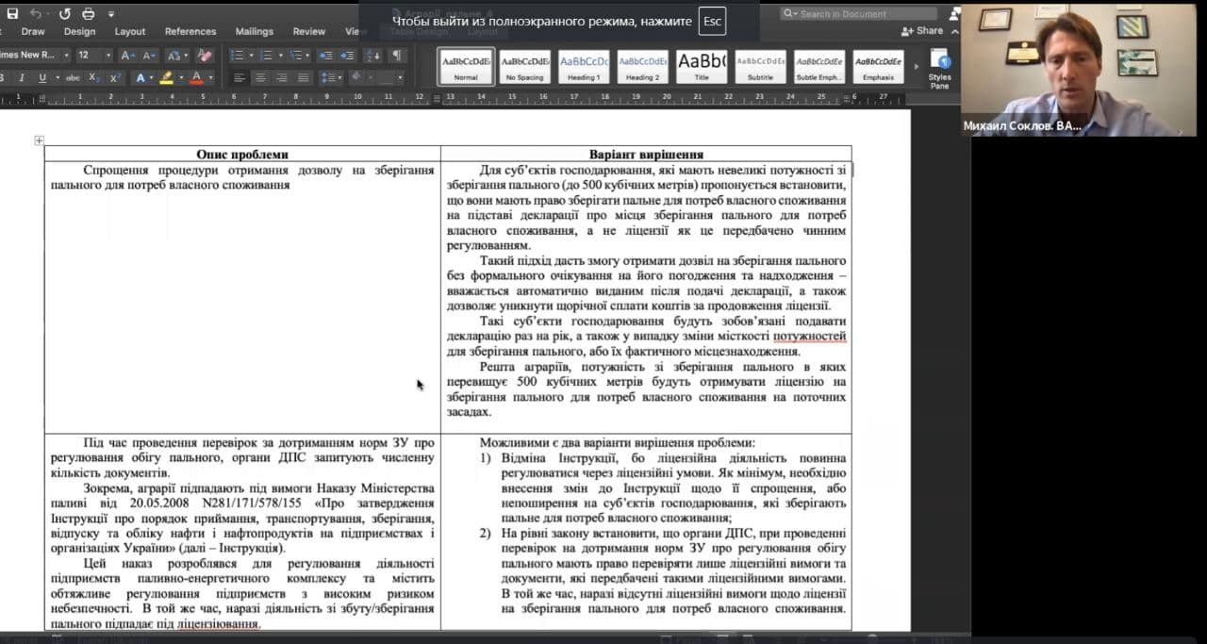Open the Design ribbon tab
Screen dimensions: 1207x644
(x=80, y=31)
